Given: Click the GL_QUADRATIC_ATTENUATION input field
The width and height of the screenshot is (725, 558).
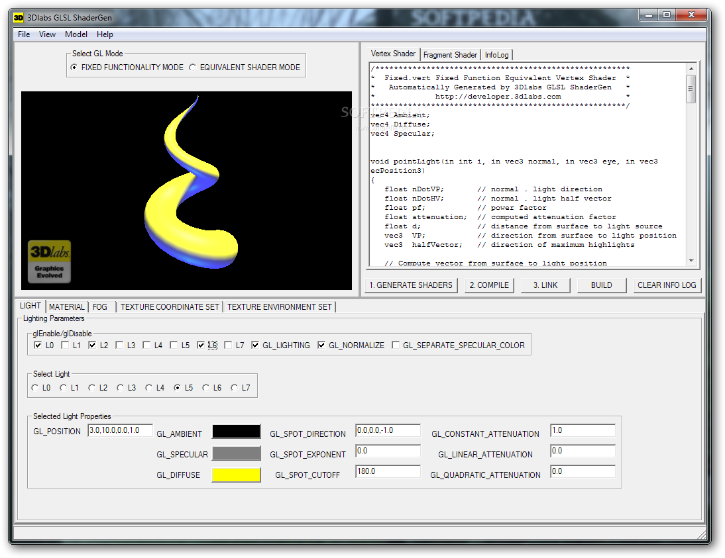Looking at the screenshot, I should [x=583, y=471].
